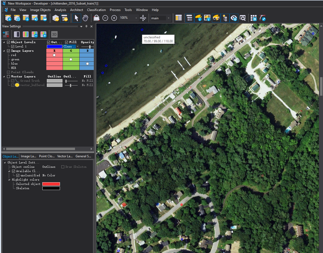
Task: Click the zoom in plus icon
Action: (114, 18)
